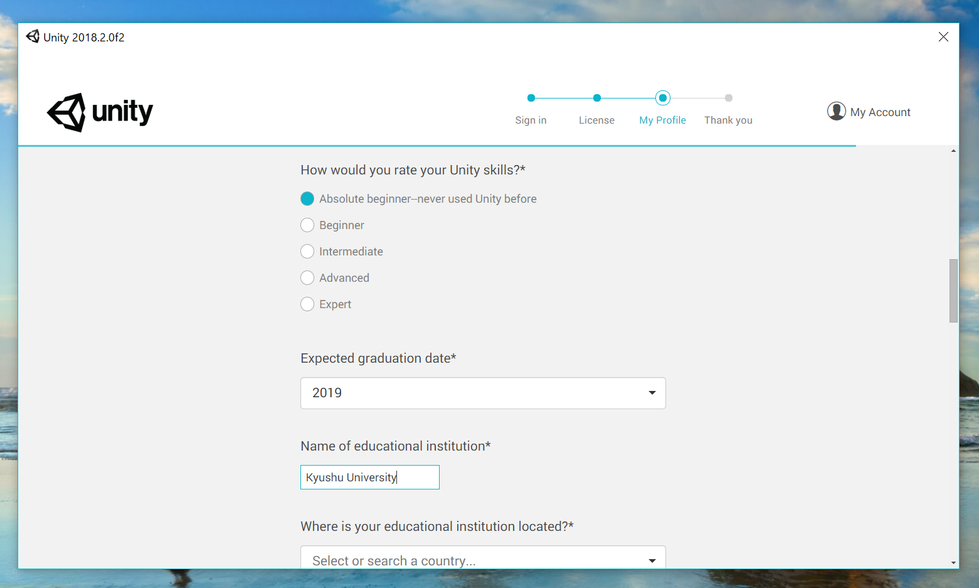Screen dimensions: 979x588
Task: Click the Unity icon in title bar
Action: [33, 37]
